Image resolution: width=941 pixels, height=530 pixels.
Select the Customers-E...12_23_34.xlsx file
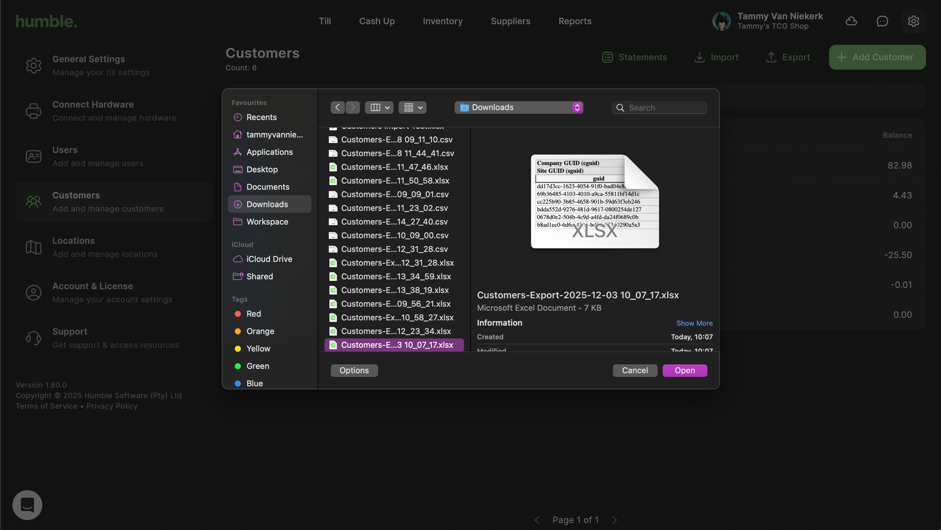396,331
